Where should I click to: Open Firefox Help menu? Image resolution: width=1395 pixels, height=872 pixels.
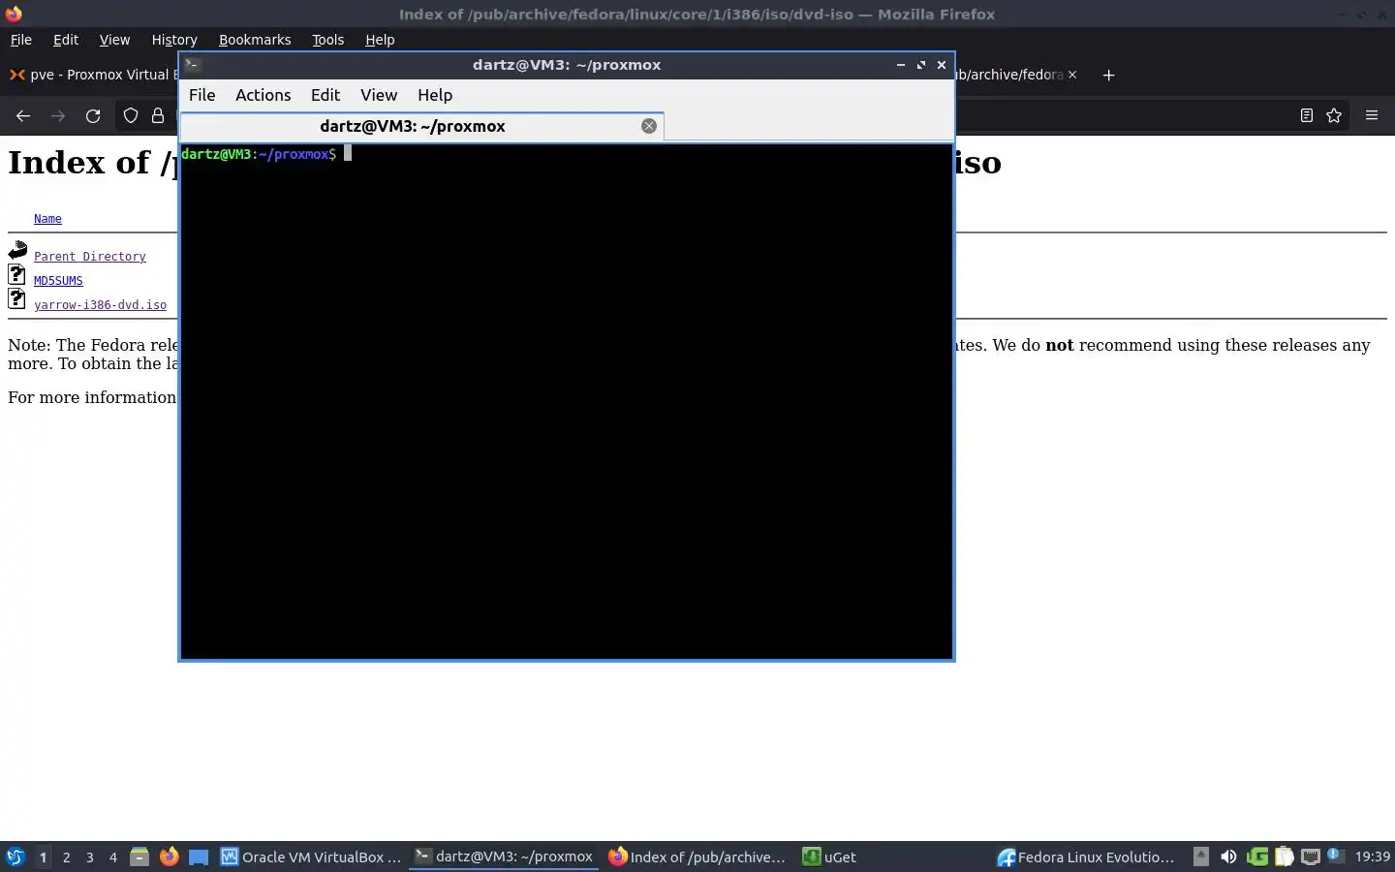[x=380, y=40]
